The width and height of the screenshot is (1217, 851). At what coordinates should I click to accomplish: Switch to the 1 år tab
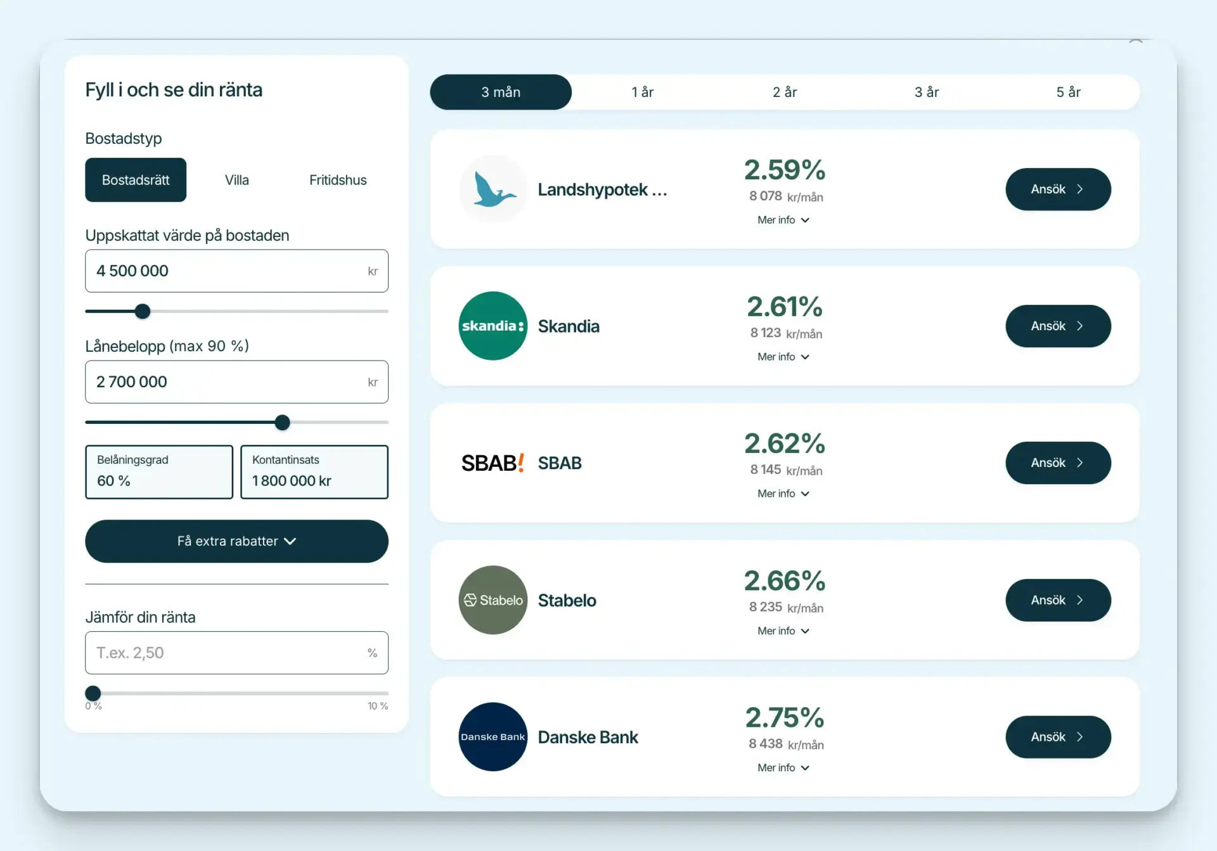point(643,92)
